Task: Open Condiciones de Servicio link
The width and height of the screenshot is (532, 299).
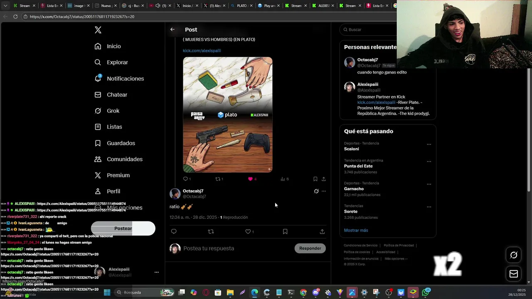Action: pyautogui.click(x=361, y=245)
